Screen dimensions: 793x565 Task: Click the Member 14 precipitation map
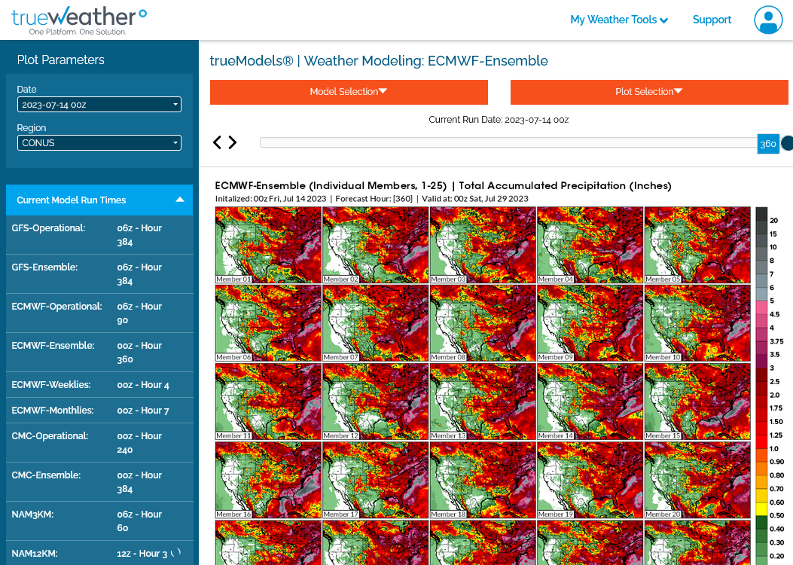point(590,402)
